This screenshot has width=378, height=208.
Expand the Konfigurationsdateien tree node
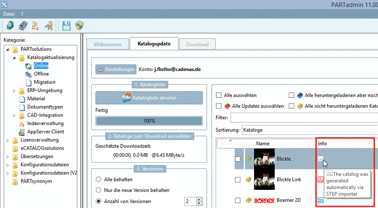click(8, 165)
